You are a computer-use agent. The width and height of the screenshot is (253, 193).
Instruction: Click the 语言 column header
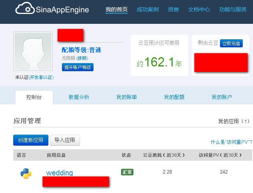[x=21, y=155]
